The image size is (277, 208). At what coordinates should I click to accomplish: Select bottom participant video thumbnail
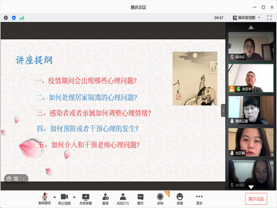point(251,174)
